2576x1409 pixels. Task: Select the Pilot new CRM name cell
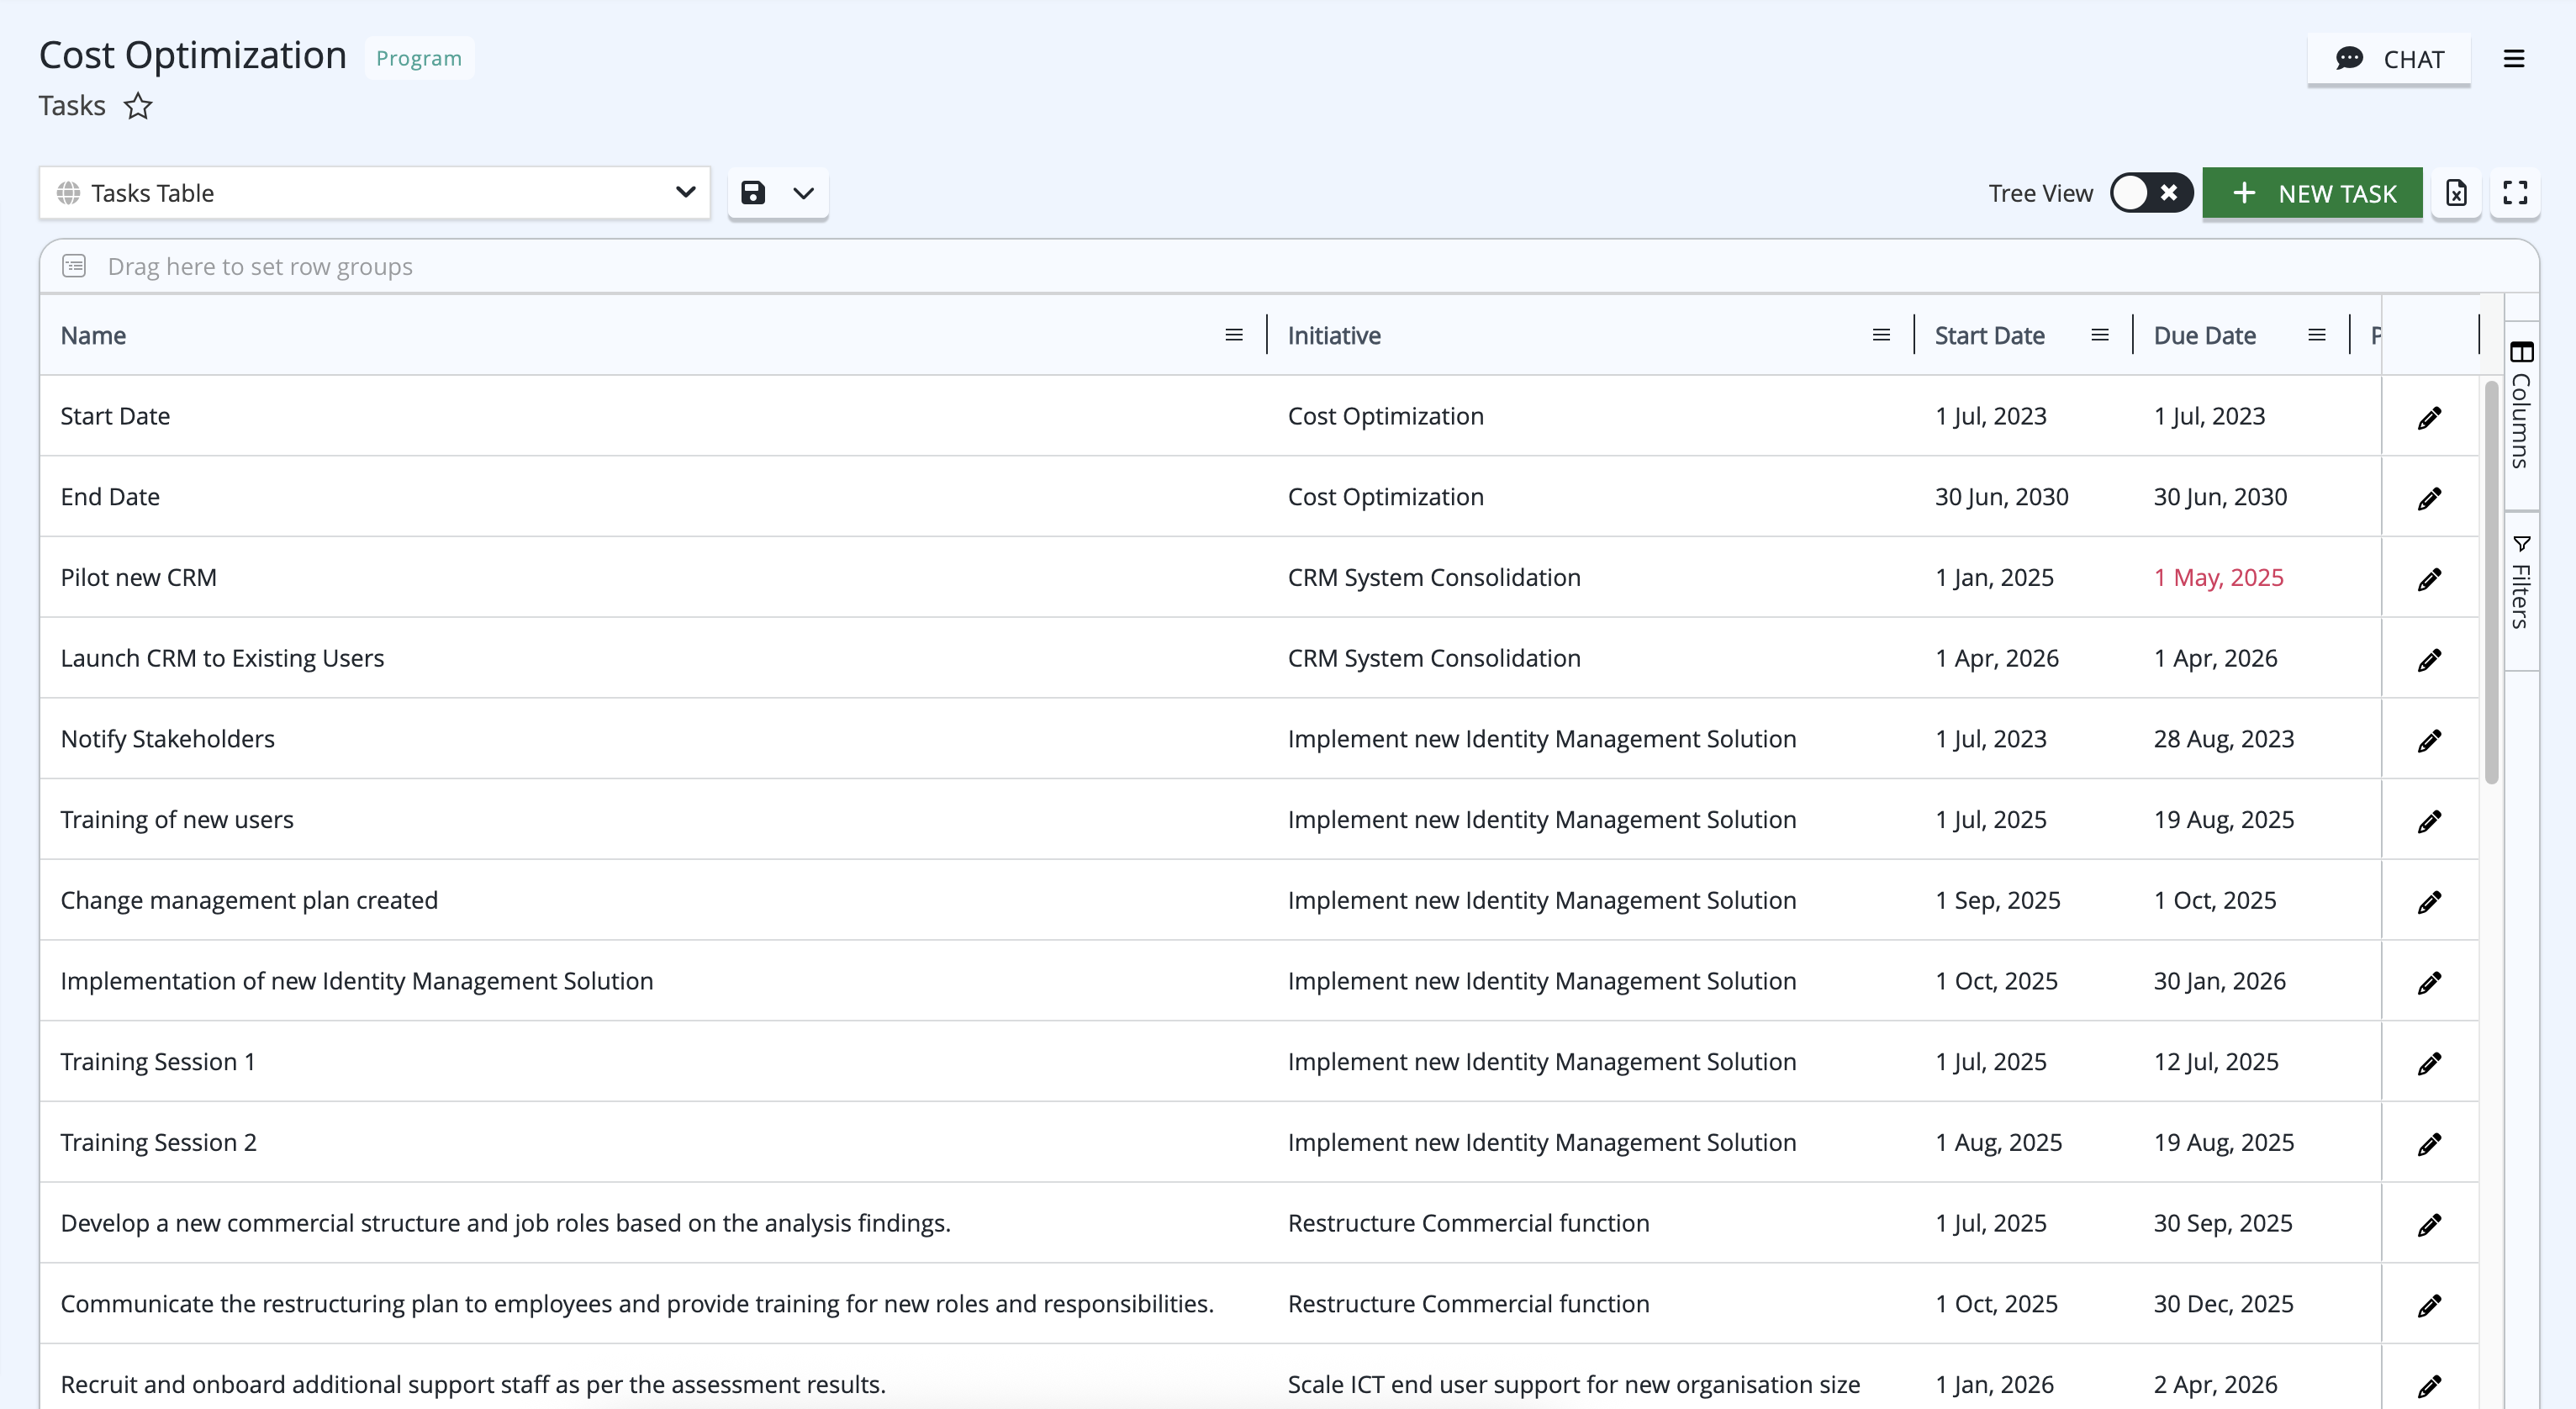click(653, 577)
